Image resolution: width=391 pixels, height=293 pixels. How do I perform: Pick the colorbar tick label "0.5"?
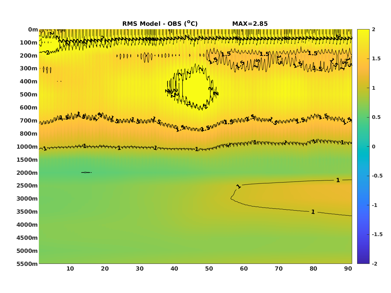coord(376,117)
